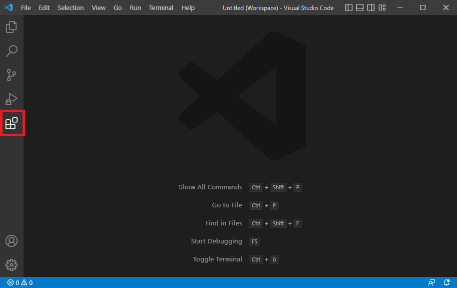Toggle the secondary side bar layout button
The width and height of the screenshot is (457, 288).
371,8
